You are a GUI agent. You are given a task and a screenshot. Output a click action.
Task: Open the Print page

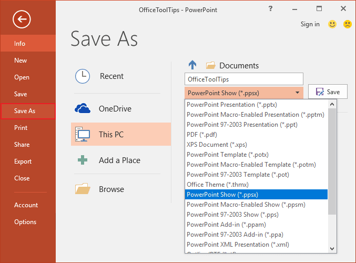pyautogui.click(x=28, y=128)
